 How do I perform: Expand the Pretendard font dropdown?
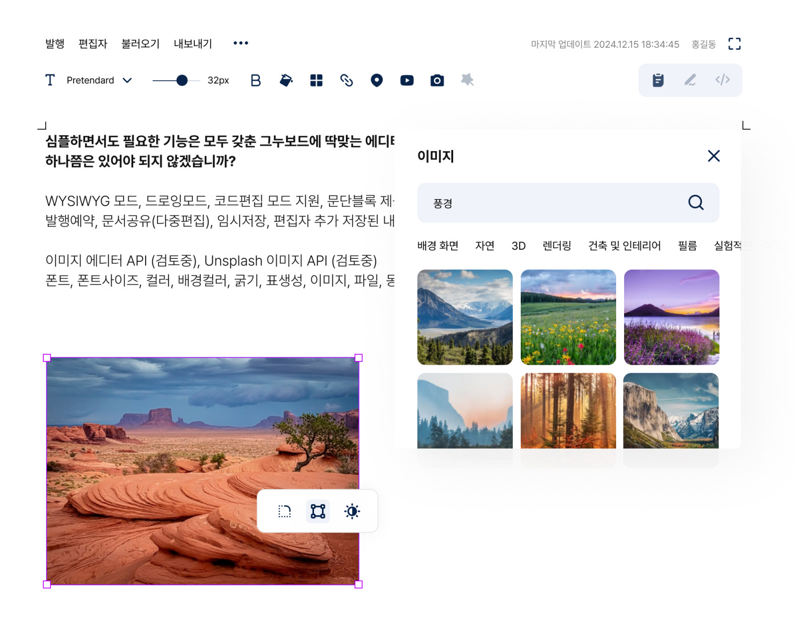coord(127,80)
